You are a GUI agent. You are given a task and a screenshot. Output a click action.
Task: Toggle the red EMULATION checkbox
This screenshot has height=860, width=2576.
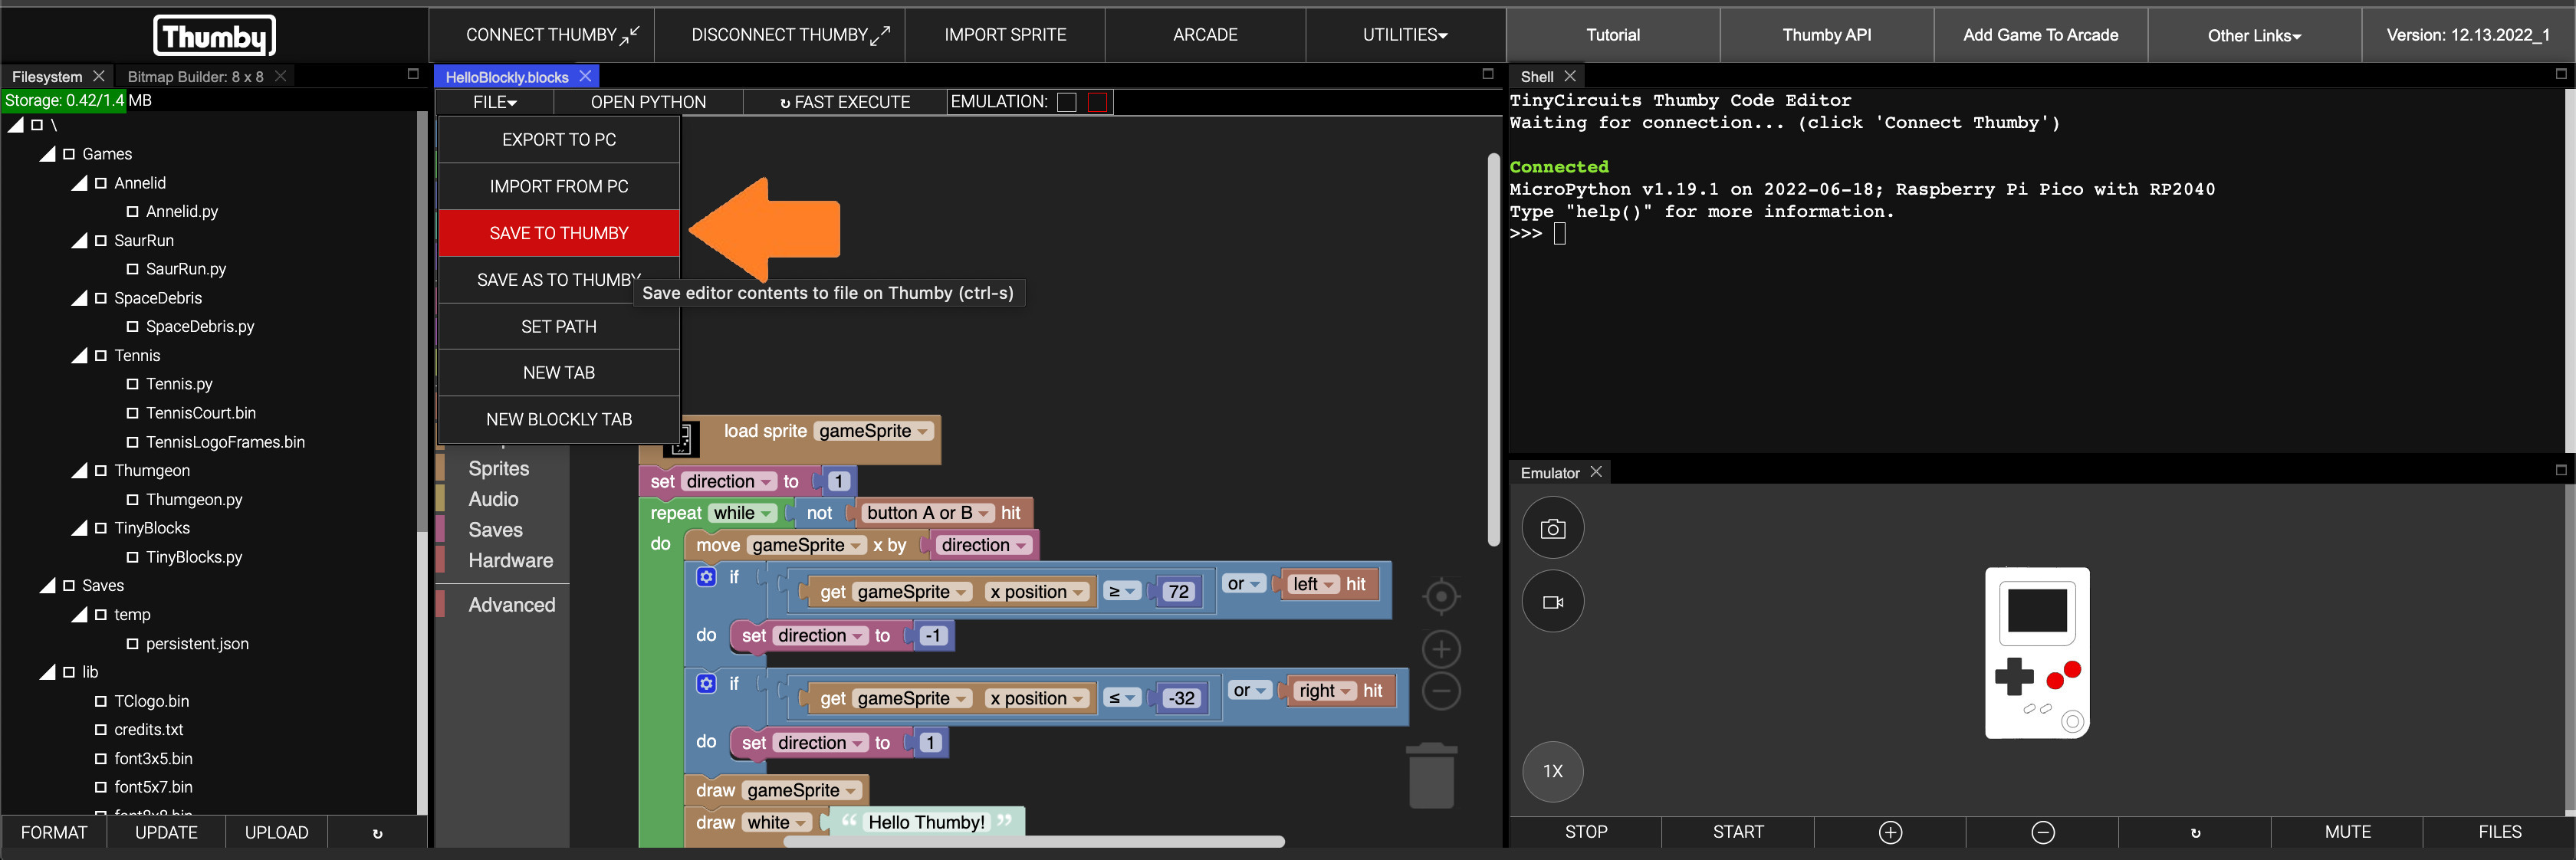(1097, 102)
